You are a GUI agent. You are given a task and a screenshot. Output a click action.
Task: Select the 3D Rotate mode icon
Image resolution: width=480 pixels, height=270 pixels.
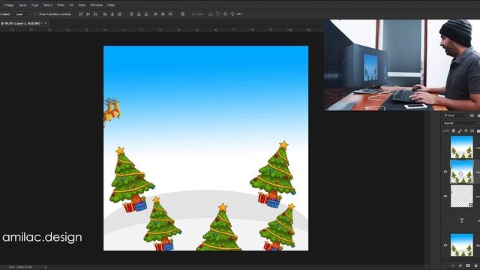[211, 14]
